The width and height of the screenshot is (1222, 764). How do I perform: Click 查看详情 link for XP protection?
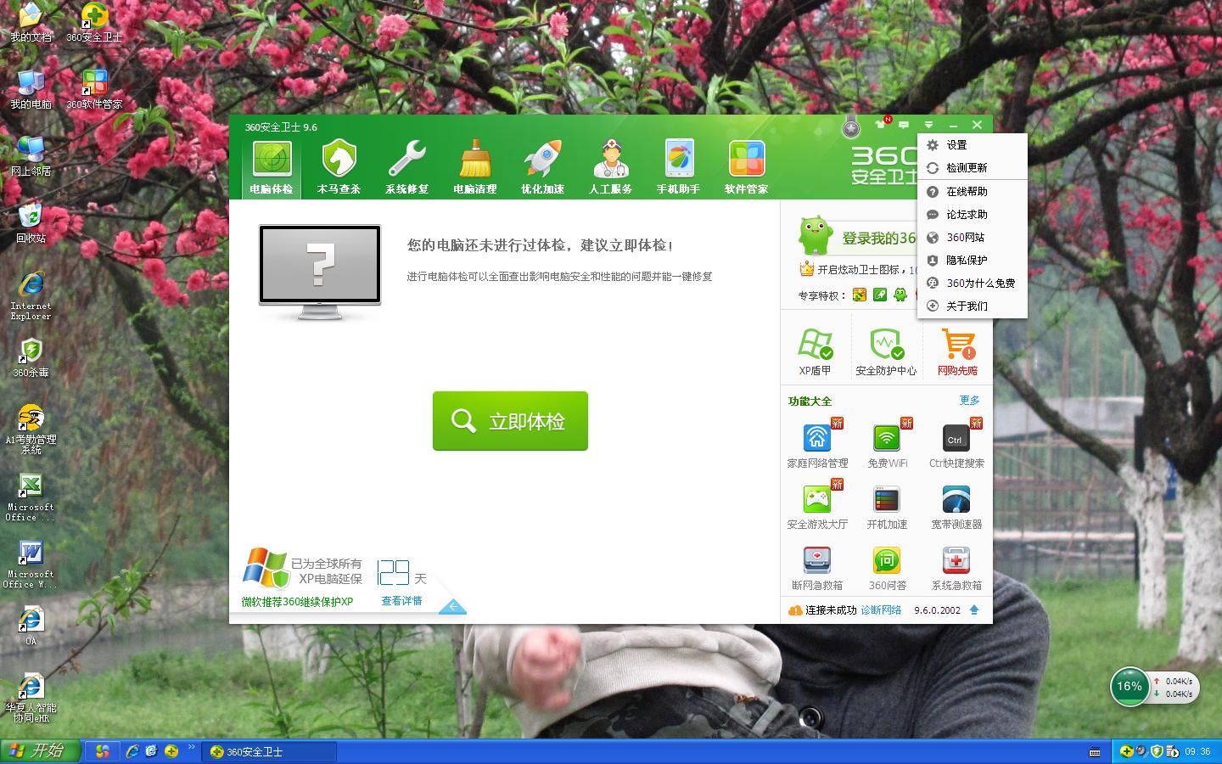(x=401, y=601)
